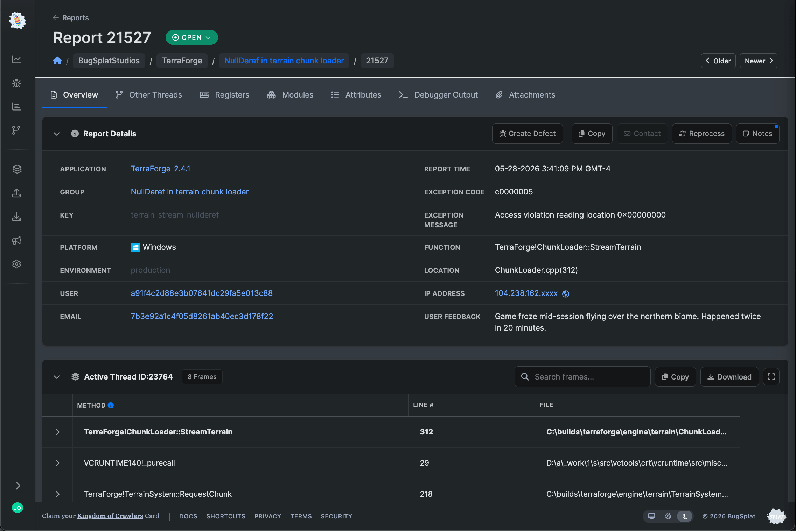Viewport: 796px width, 531px height.
Task: Select light theme sun icon
Action: (x=668, y=516)
